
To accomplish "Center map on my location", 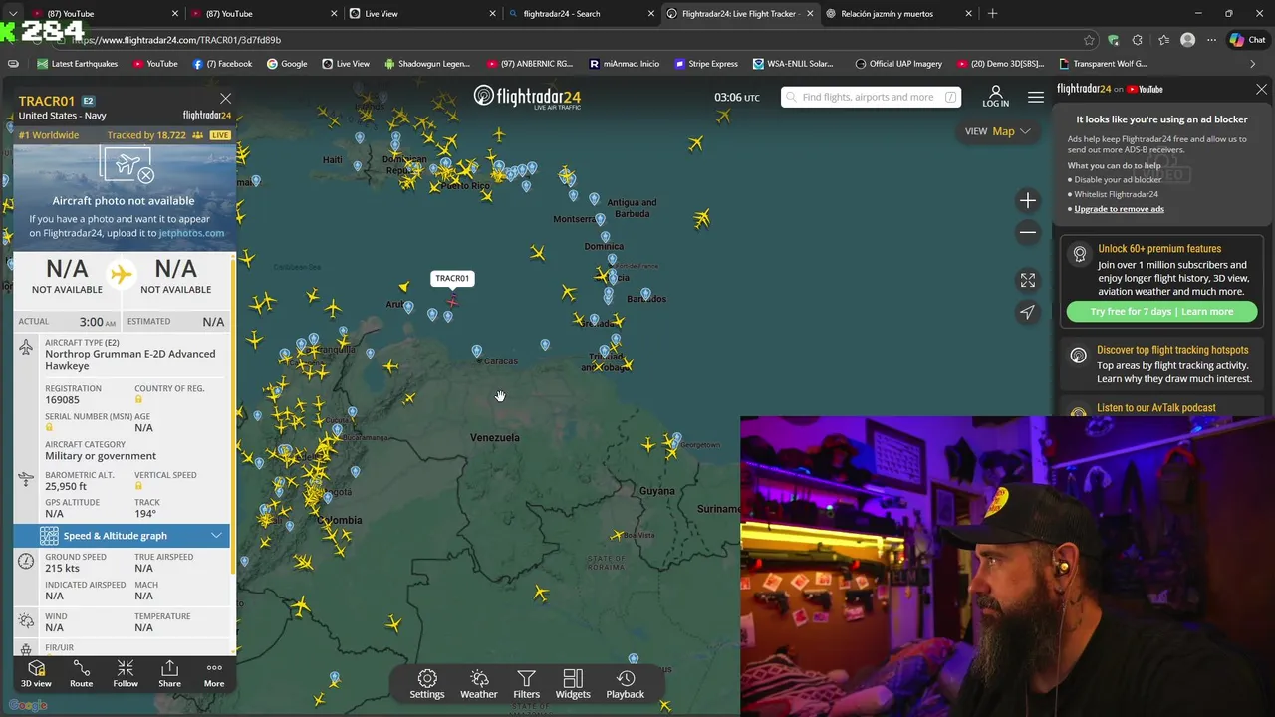I will point(1028,312).
